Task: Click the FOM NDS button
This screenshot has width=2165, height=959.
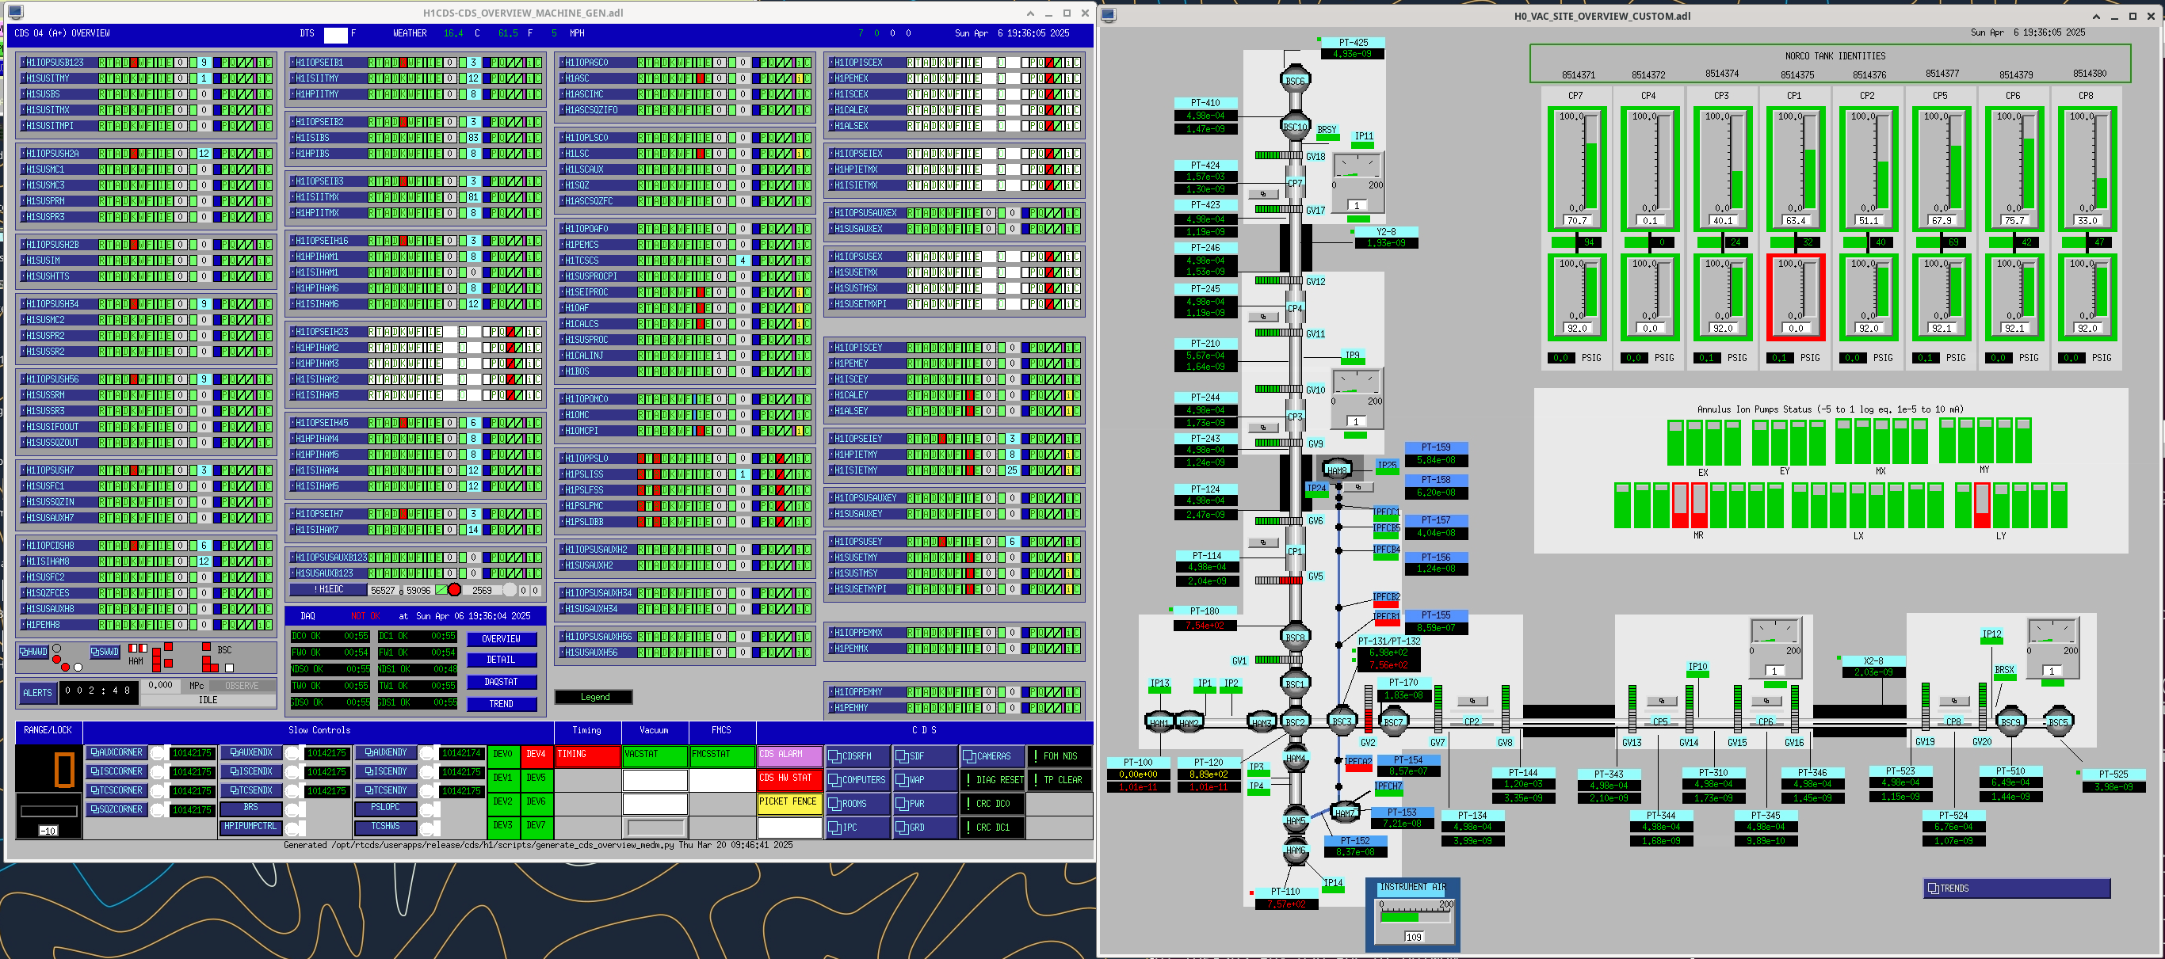Action: click(1059, 755)
